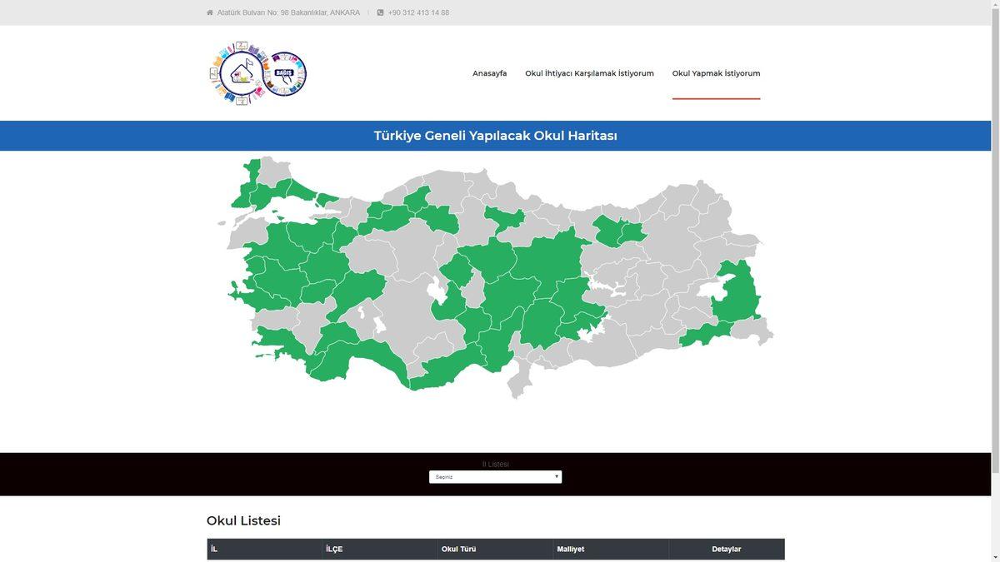Click the Atatürk Bulvarı address text
1000x562 pixels.
point(287,12)
